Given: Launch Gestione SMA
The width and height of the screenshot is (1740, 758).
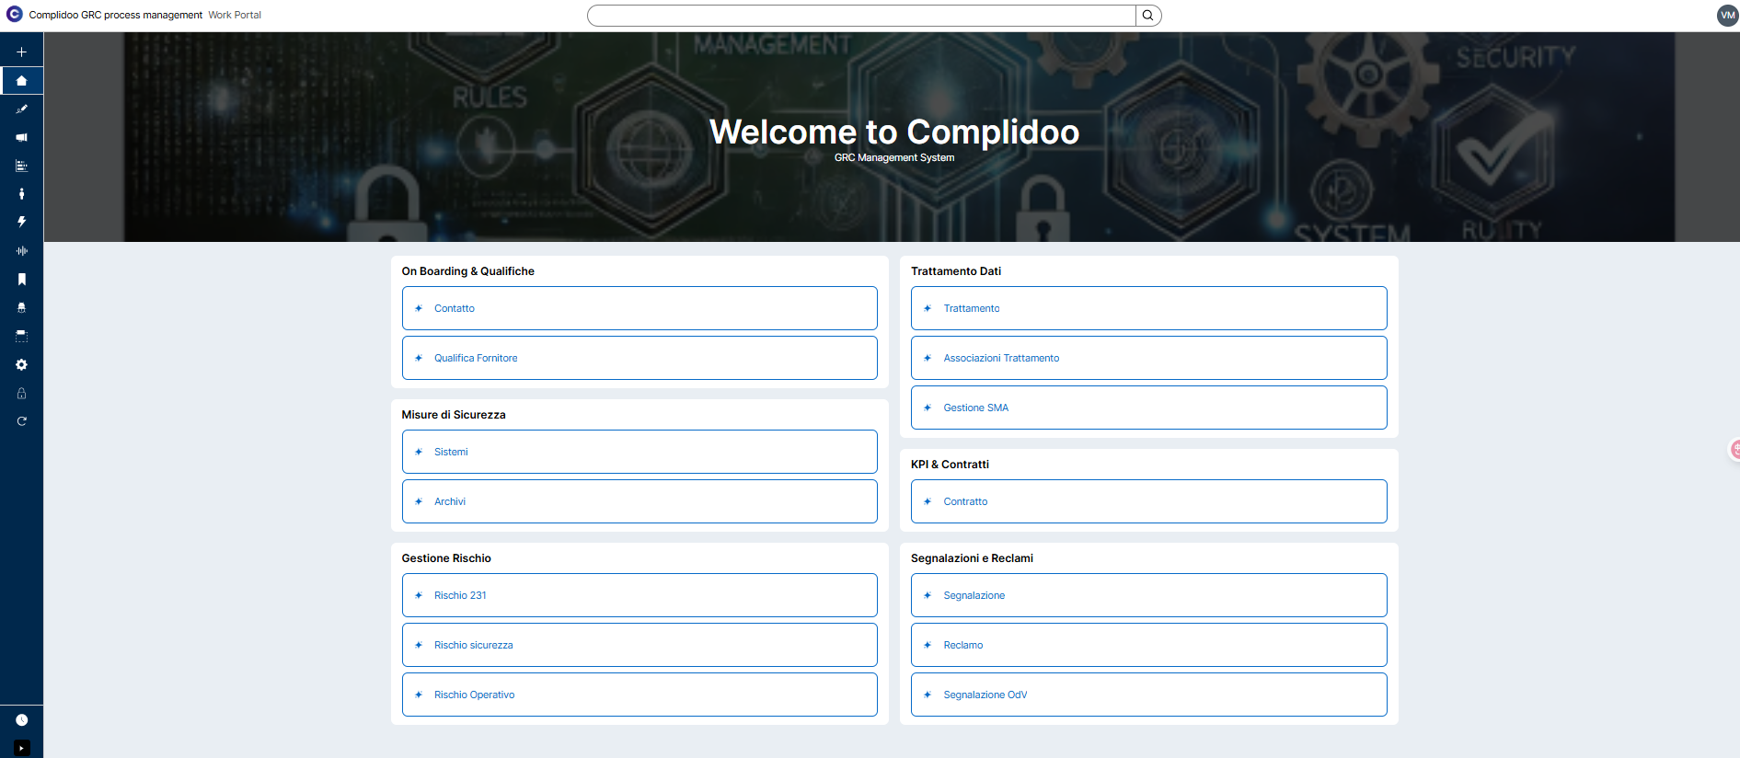Looking at the screenshot, I should point(1148,408).
